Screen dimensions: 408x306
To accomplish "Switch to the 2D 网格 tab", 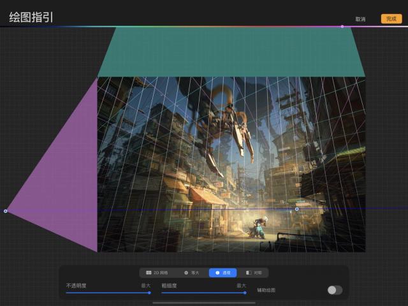I will [157, 273].
